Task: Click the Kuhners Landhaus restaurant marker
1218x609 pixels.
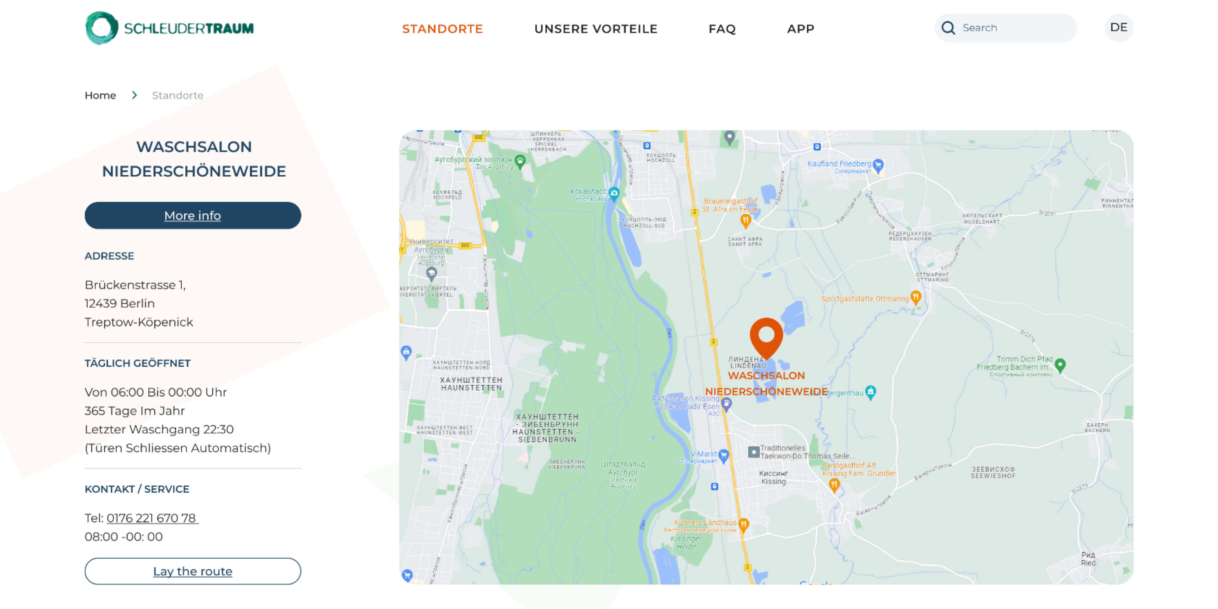Action: click(x=743, y=524)
